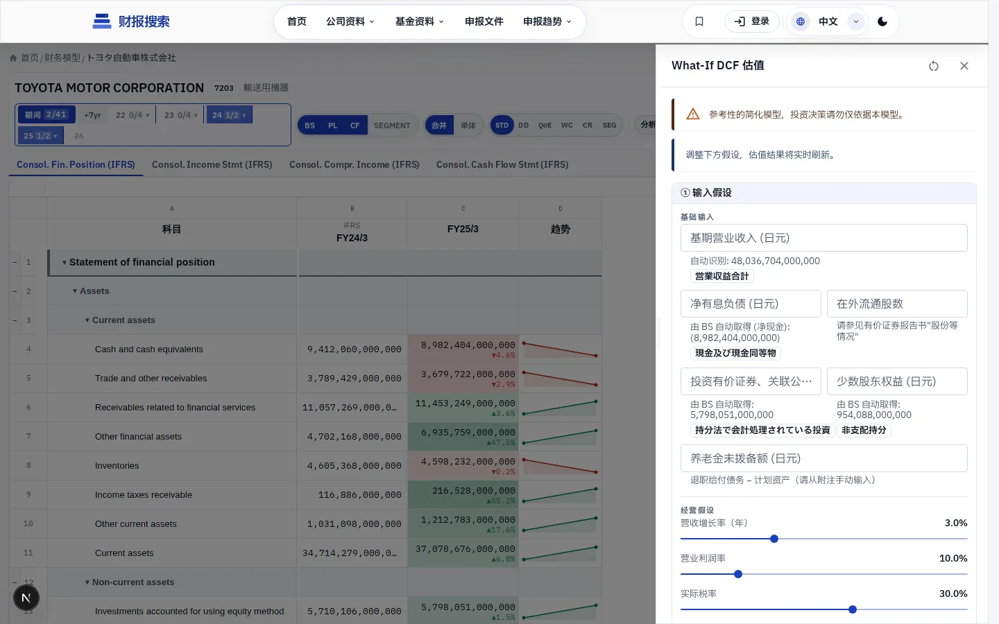Image resolution: width=999 pixels, height=624 pixels.
Task: Click 财务模型 breadcrumb link
Action: pos(62,58)
